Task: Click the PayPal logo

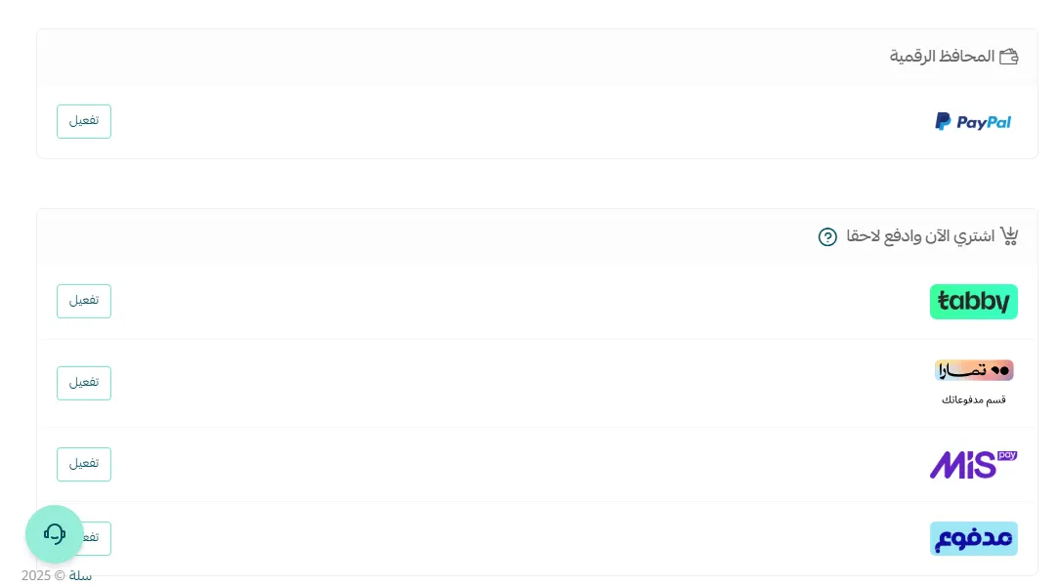Action: [973, 122]
